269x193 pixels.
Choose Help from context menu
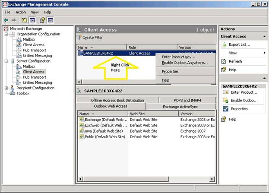pyautogui.click(x=165, y=80)
